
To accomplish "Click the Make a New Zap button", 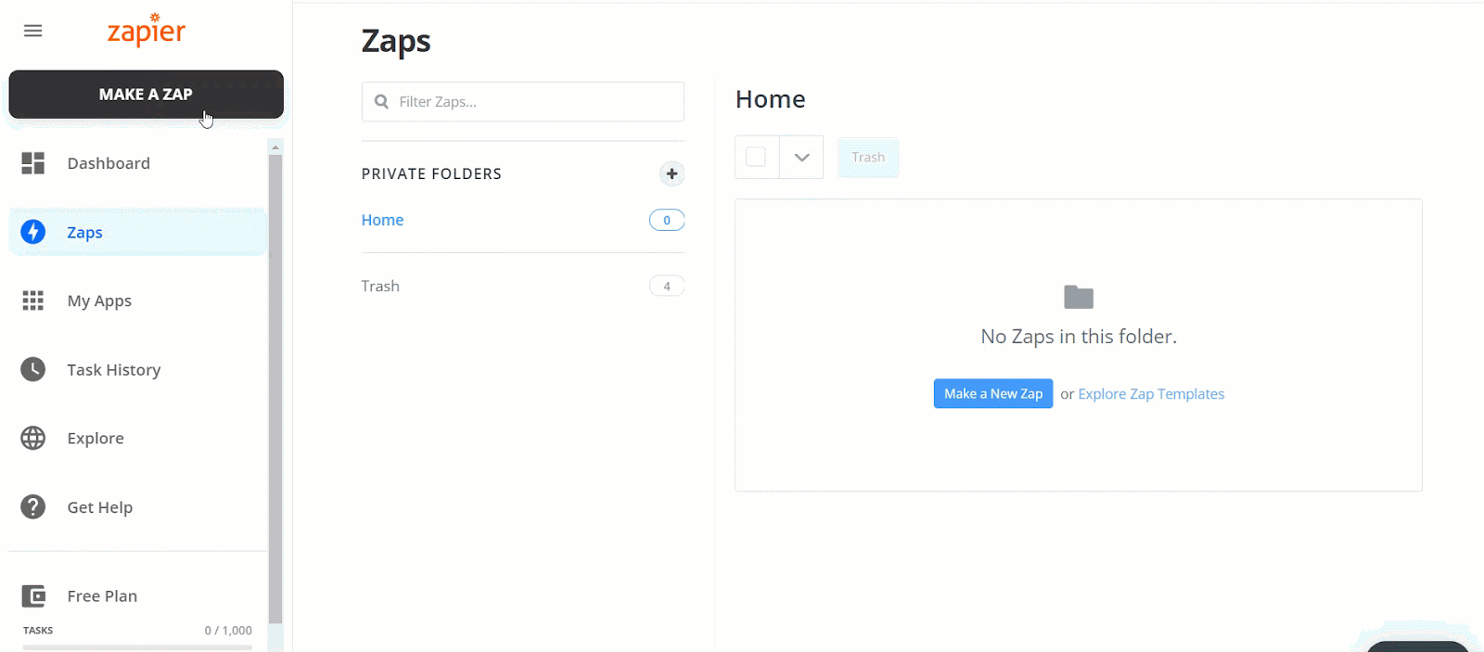I will tap(992, 393).
